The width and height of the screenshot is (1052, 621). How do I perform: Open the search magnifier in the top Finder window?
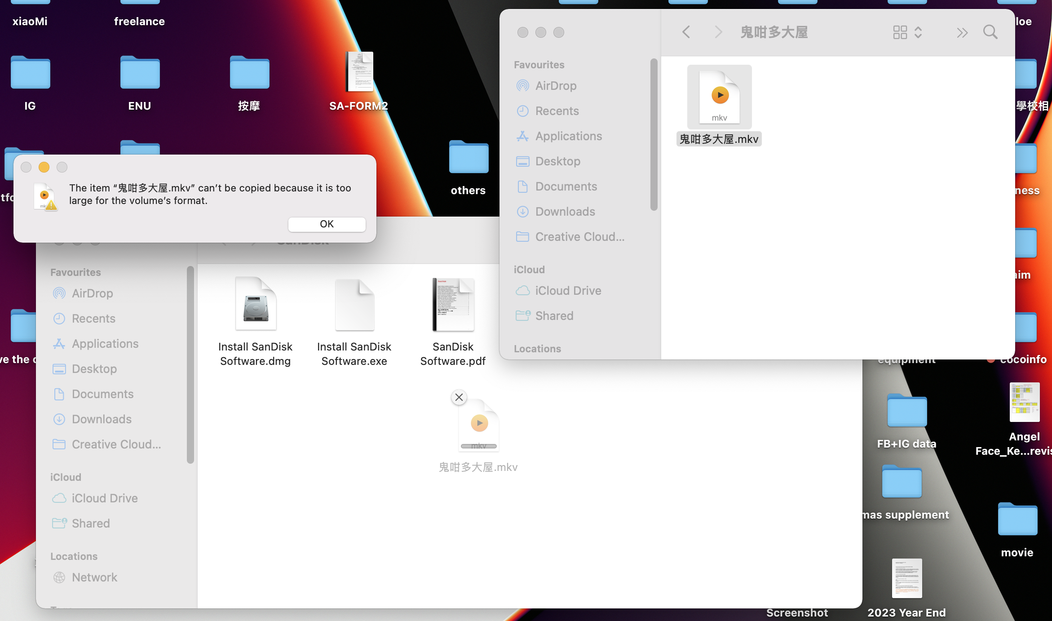tap(990, 32)
